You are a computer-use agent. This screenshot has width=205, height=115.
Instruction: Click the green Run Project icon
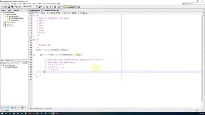tap(51, 7)
